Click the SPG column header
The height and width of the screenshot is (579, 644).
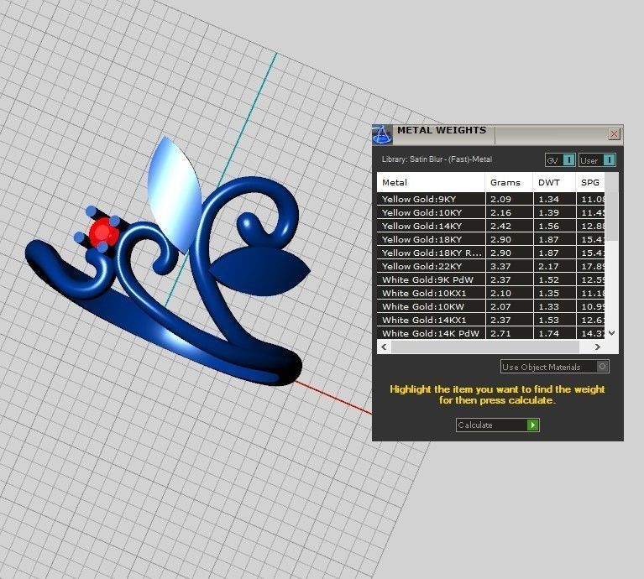coord(590,183)
